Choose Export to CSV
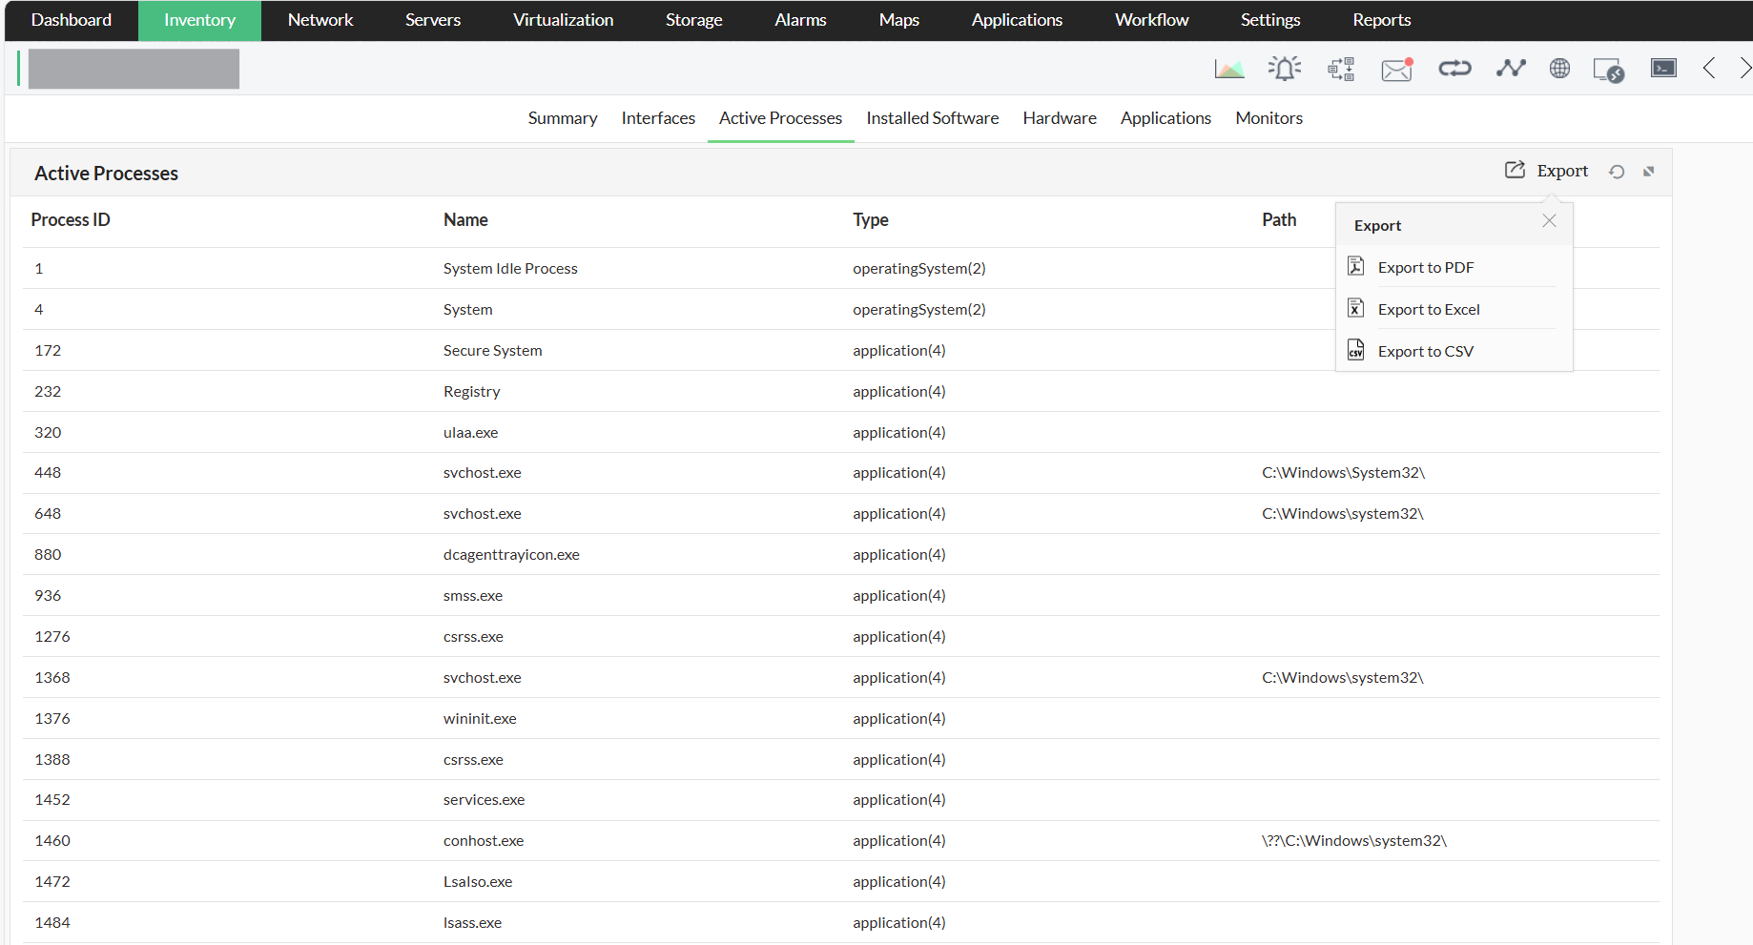Viewport: 1753px width, 945px height. tap(1425, 352)
